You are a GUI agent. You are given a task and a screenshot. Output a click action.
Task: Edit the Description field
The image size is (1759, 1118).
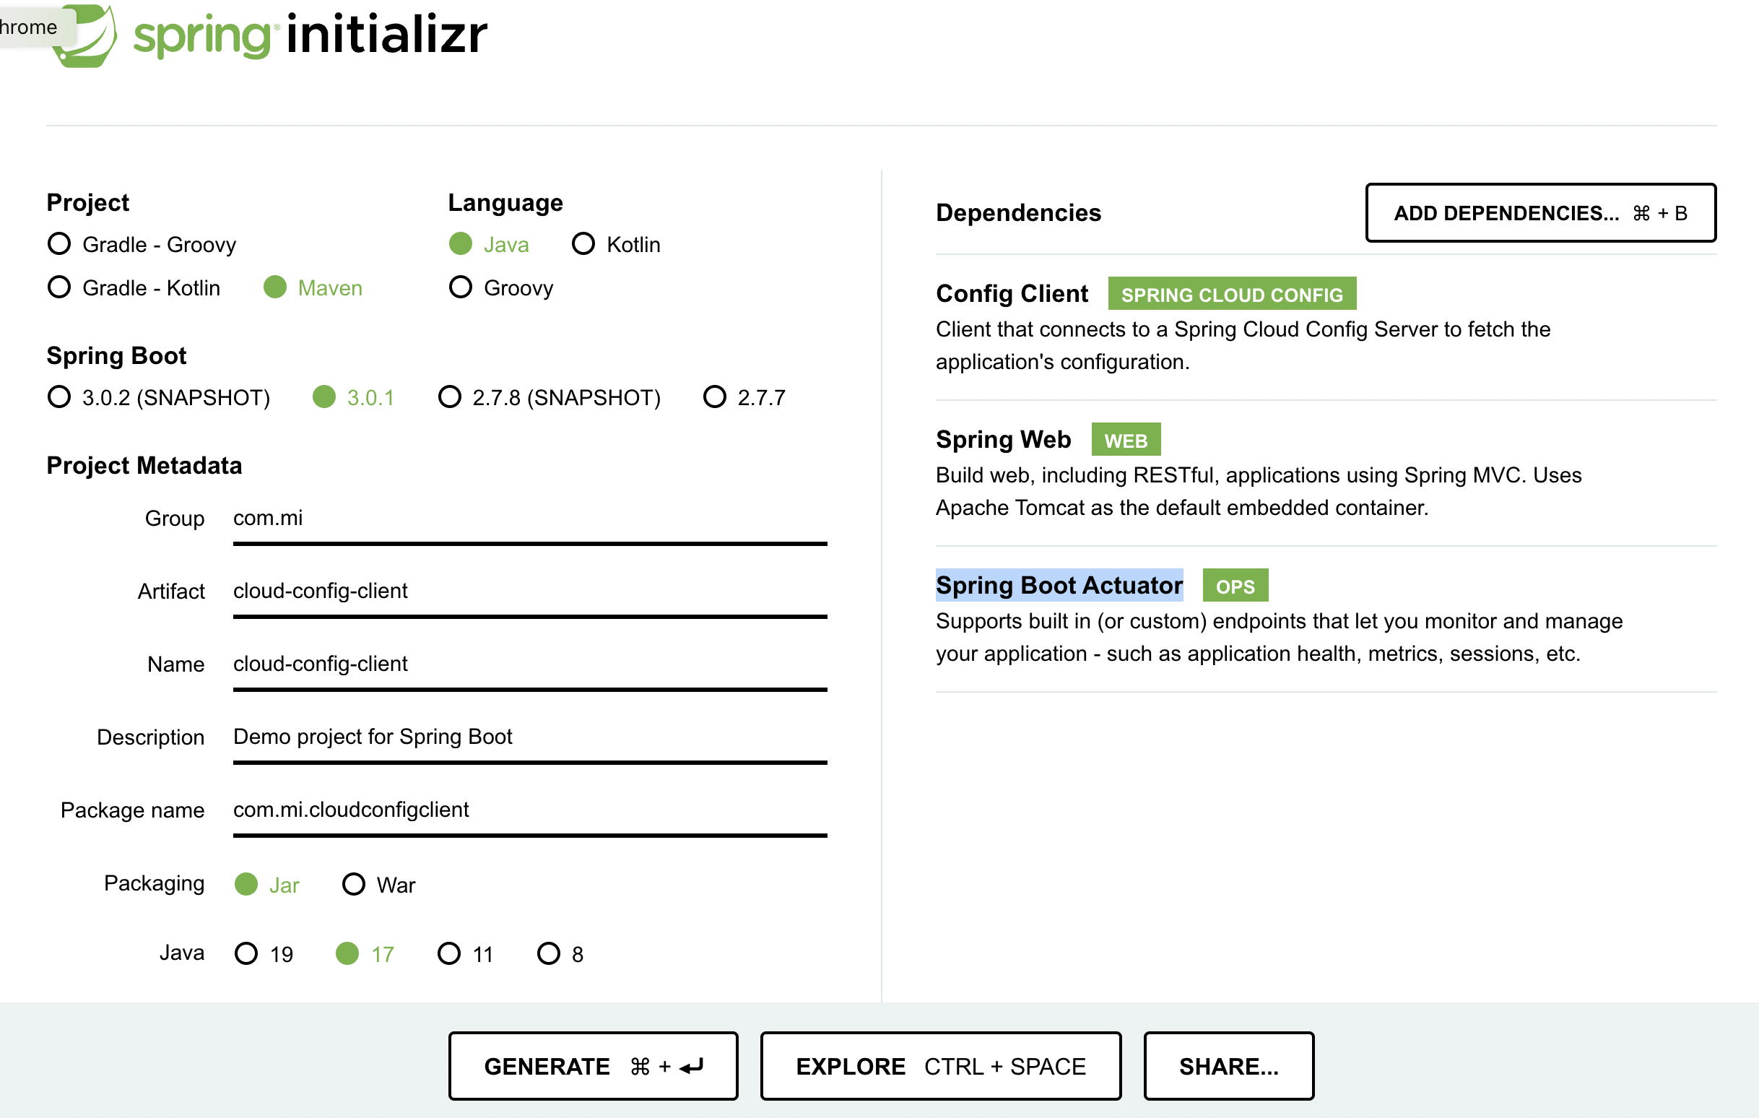[x=529, y=737]
